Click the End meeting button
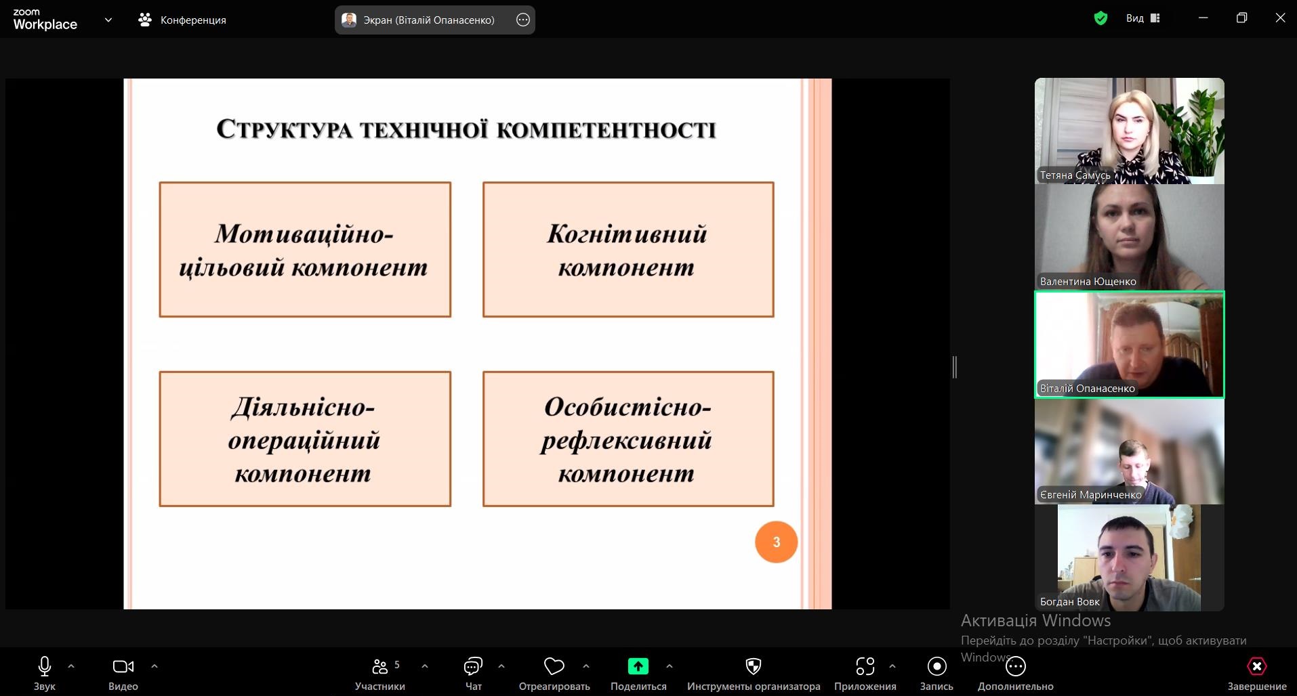1297x696 pixels. tap(1256, 667)
